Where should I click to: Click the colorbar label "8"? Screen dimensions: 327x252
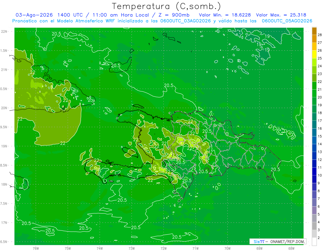point(319,191)
